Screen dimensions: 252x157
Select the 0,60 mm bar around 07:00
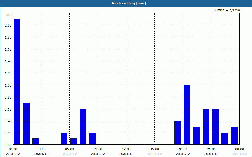pyautogui.click(x=83, y=127)
